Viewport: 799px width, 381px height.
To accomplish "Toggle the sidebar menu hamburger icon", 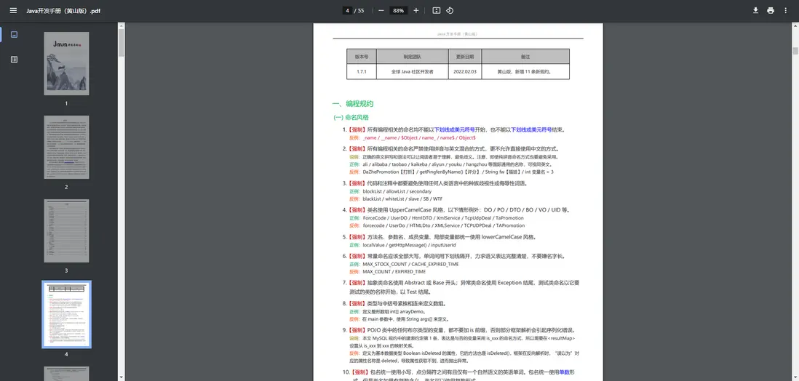I will click(x=13, y=10).
